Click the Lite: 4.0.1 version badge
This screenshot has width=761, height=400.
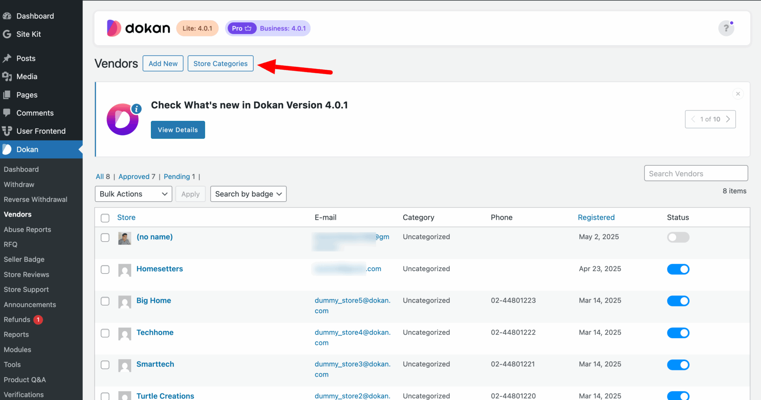click(x=197, y=29)
